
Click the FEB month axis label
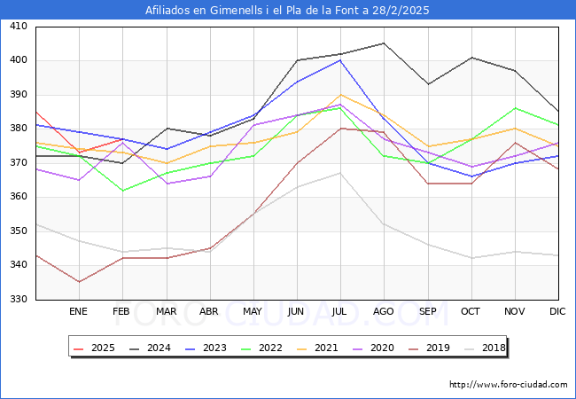(121, 311)
